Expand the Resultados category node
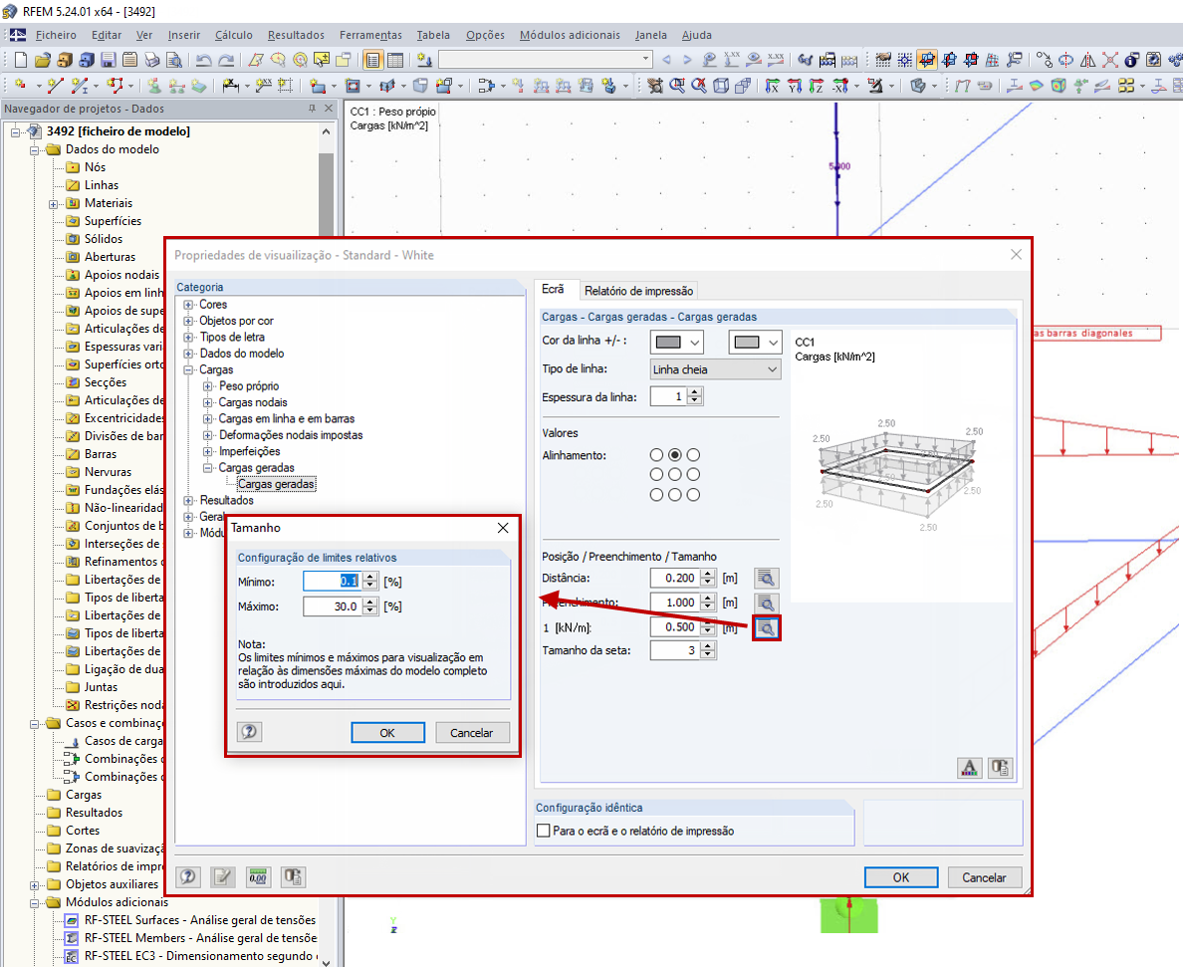 pos(188,500)
